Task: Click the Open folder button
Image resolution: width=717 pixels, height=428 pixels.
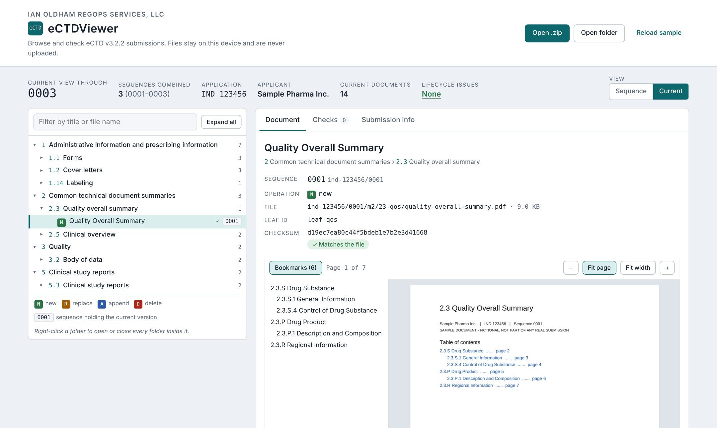Action: 599,33
